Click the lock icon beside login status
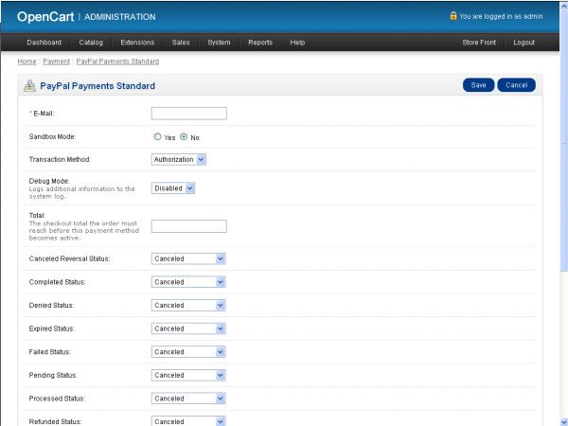 (453, 16)
